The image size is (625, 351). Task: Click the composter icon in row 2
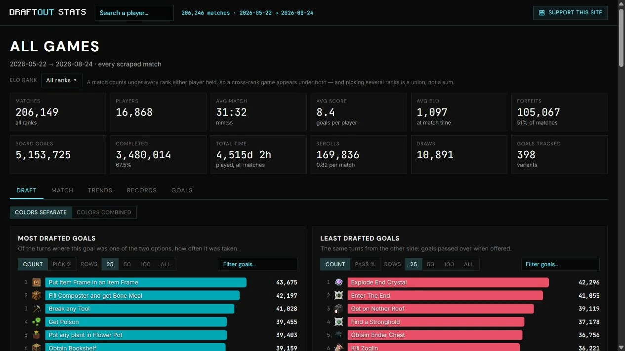[37, 296]
